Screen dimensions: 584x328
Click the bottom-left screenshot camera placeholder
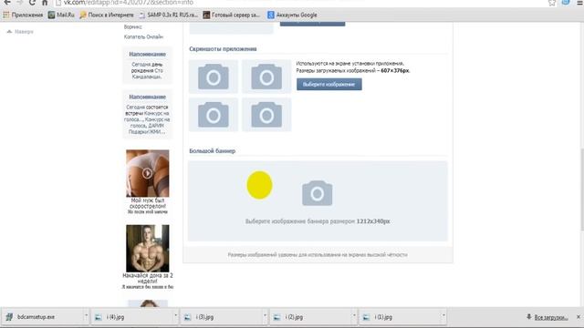(214, 115)
